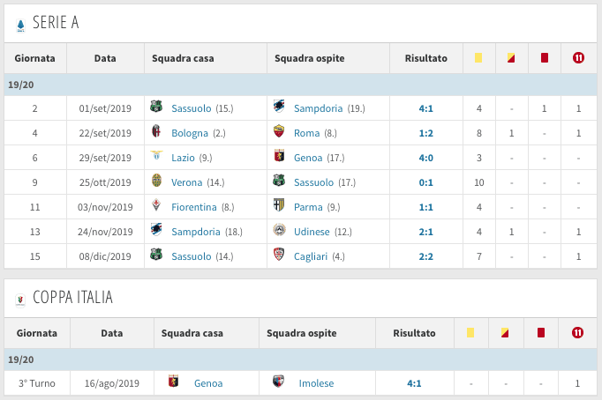
Task: Click Bologna club crest icon
Action: click(x=157, y=133)
